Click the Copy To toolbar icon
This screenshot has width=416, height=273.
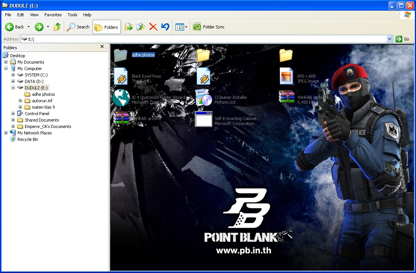pyautogui.click(x=141, y=27)
